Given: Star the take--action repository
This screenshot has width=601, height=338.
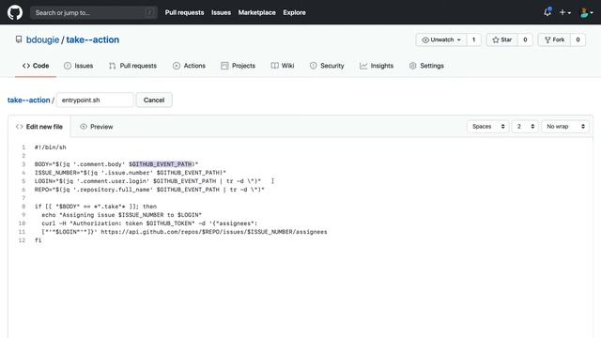Looking at the screenshot, I should pyautogui.click(x=502, y=39).
